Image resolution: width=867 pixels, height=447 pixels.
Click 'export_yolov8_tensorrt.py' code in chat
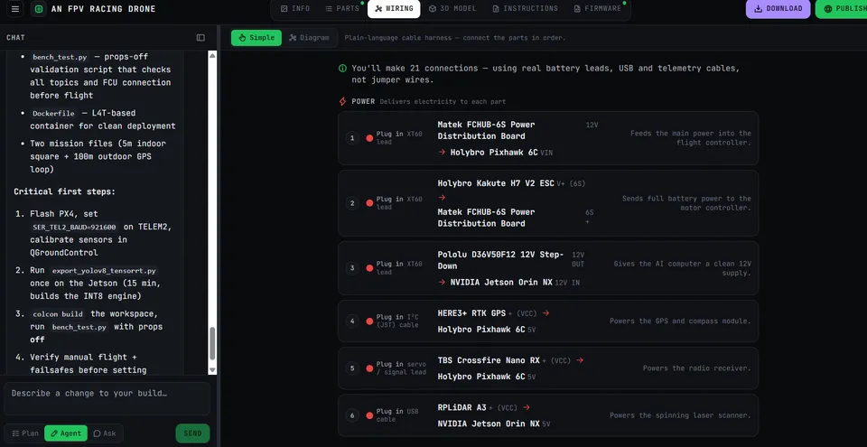click(x=103, y=271)
